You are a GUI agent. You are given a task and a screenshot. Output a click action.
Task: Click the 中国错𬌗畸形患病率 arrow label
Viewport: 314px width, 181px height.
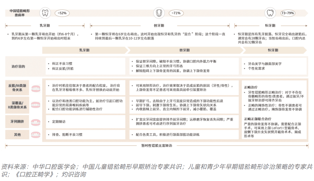pyautogui.click(x=20, y=13)
